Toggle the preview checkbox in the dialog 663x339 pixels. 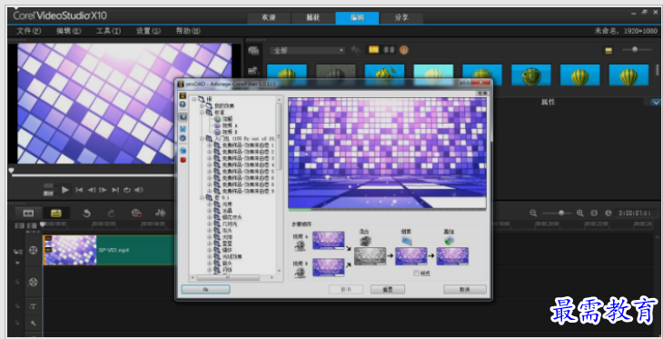[417, 274]
